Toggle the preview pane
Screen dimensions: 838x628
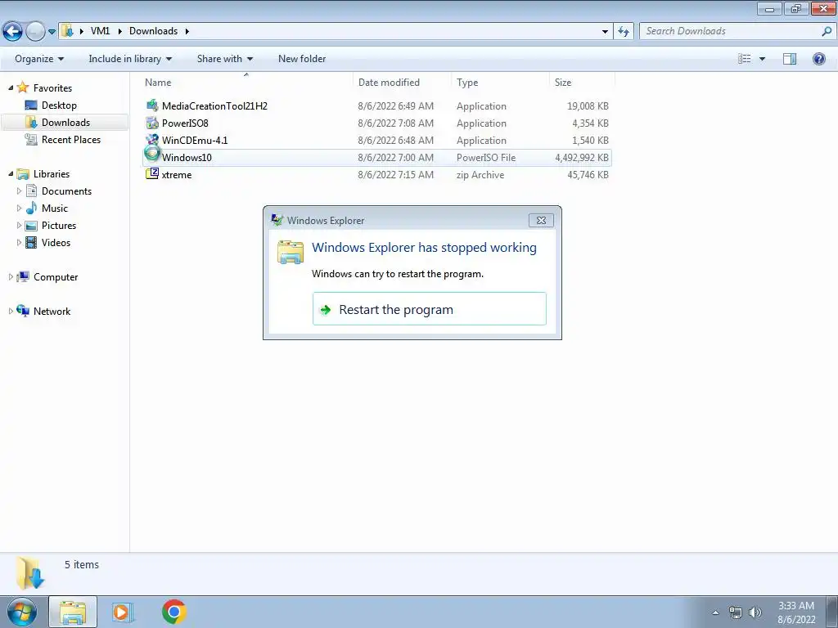tap(790, 59)
